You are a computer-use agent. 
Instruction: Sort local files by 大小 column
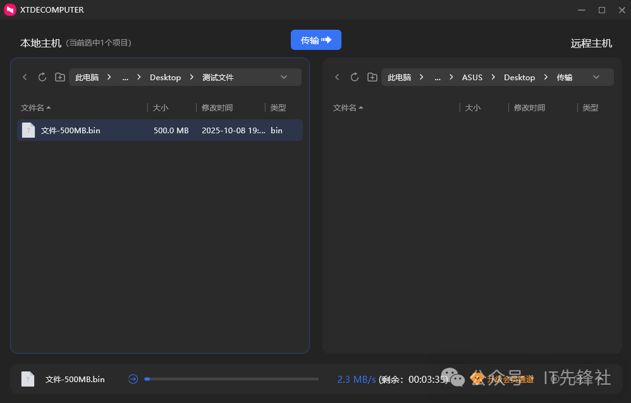tap(161, 108)
